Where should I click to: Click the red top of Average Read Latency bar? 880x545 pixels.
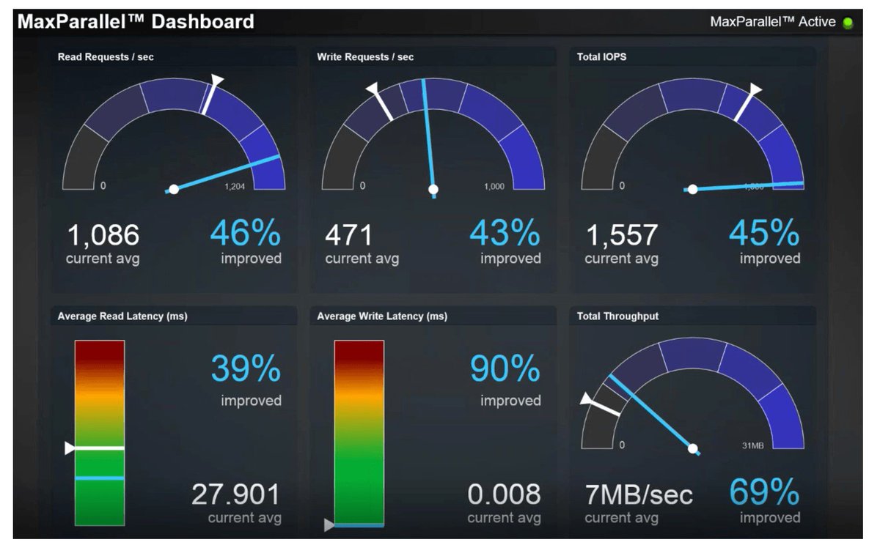[x=100, y=350]
